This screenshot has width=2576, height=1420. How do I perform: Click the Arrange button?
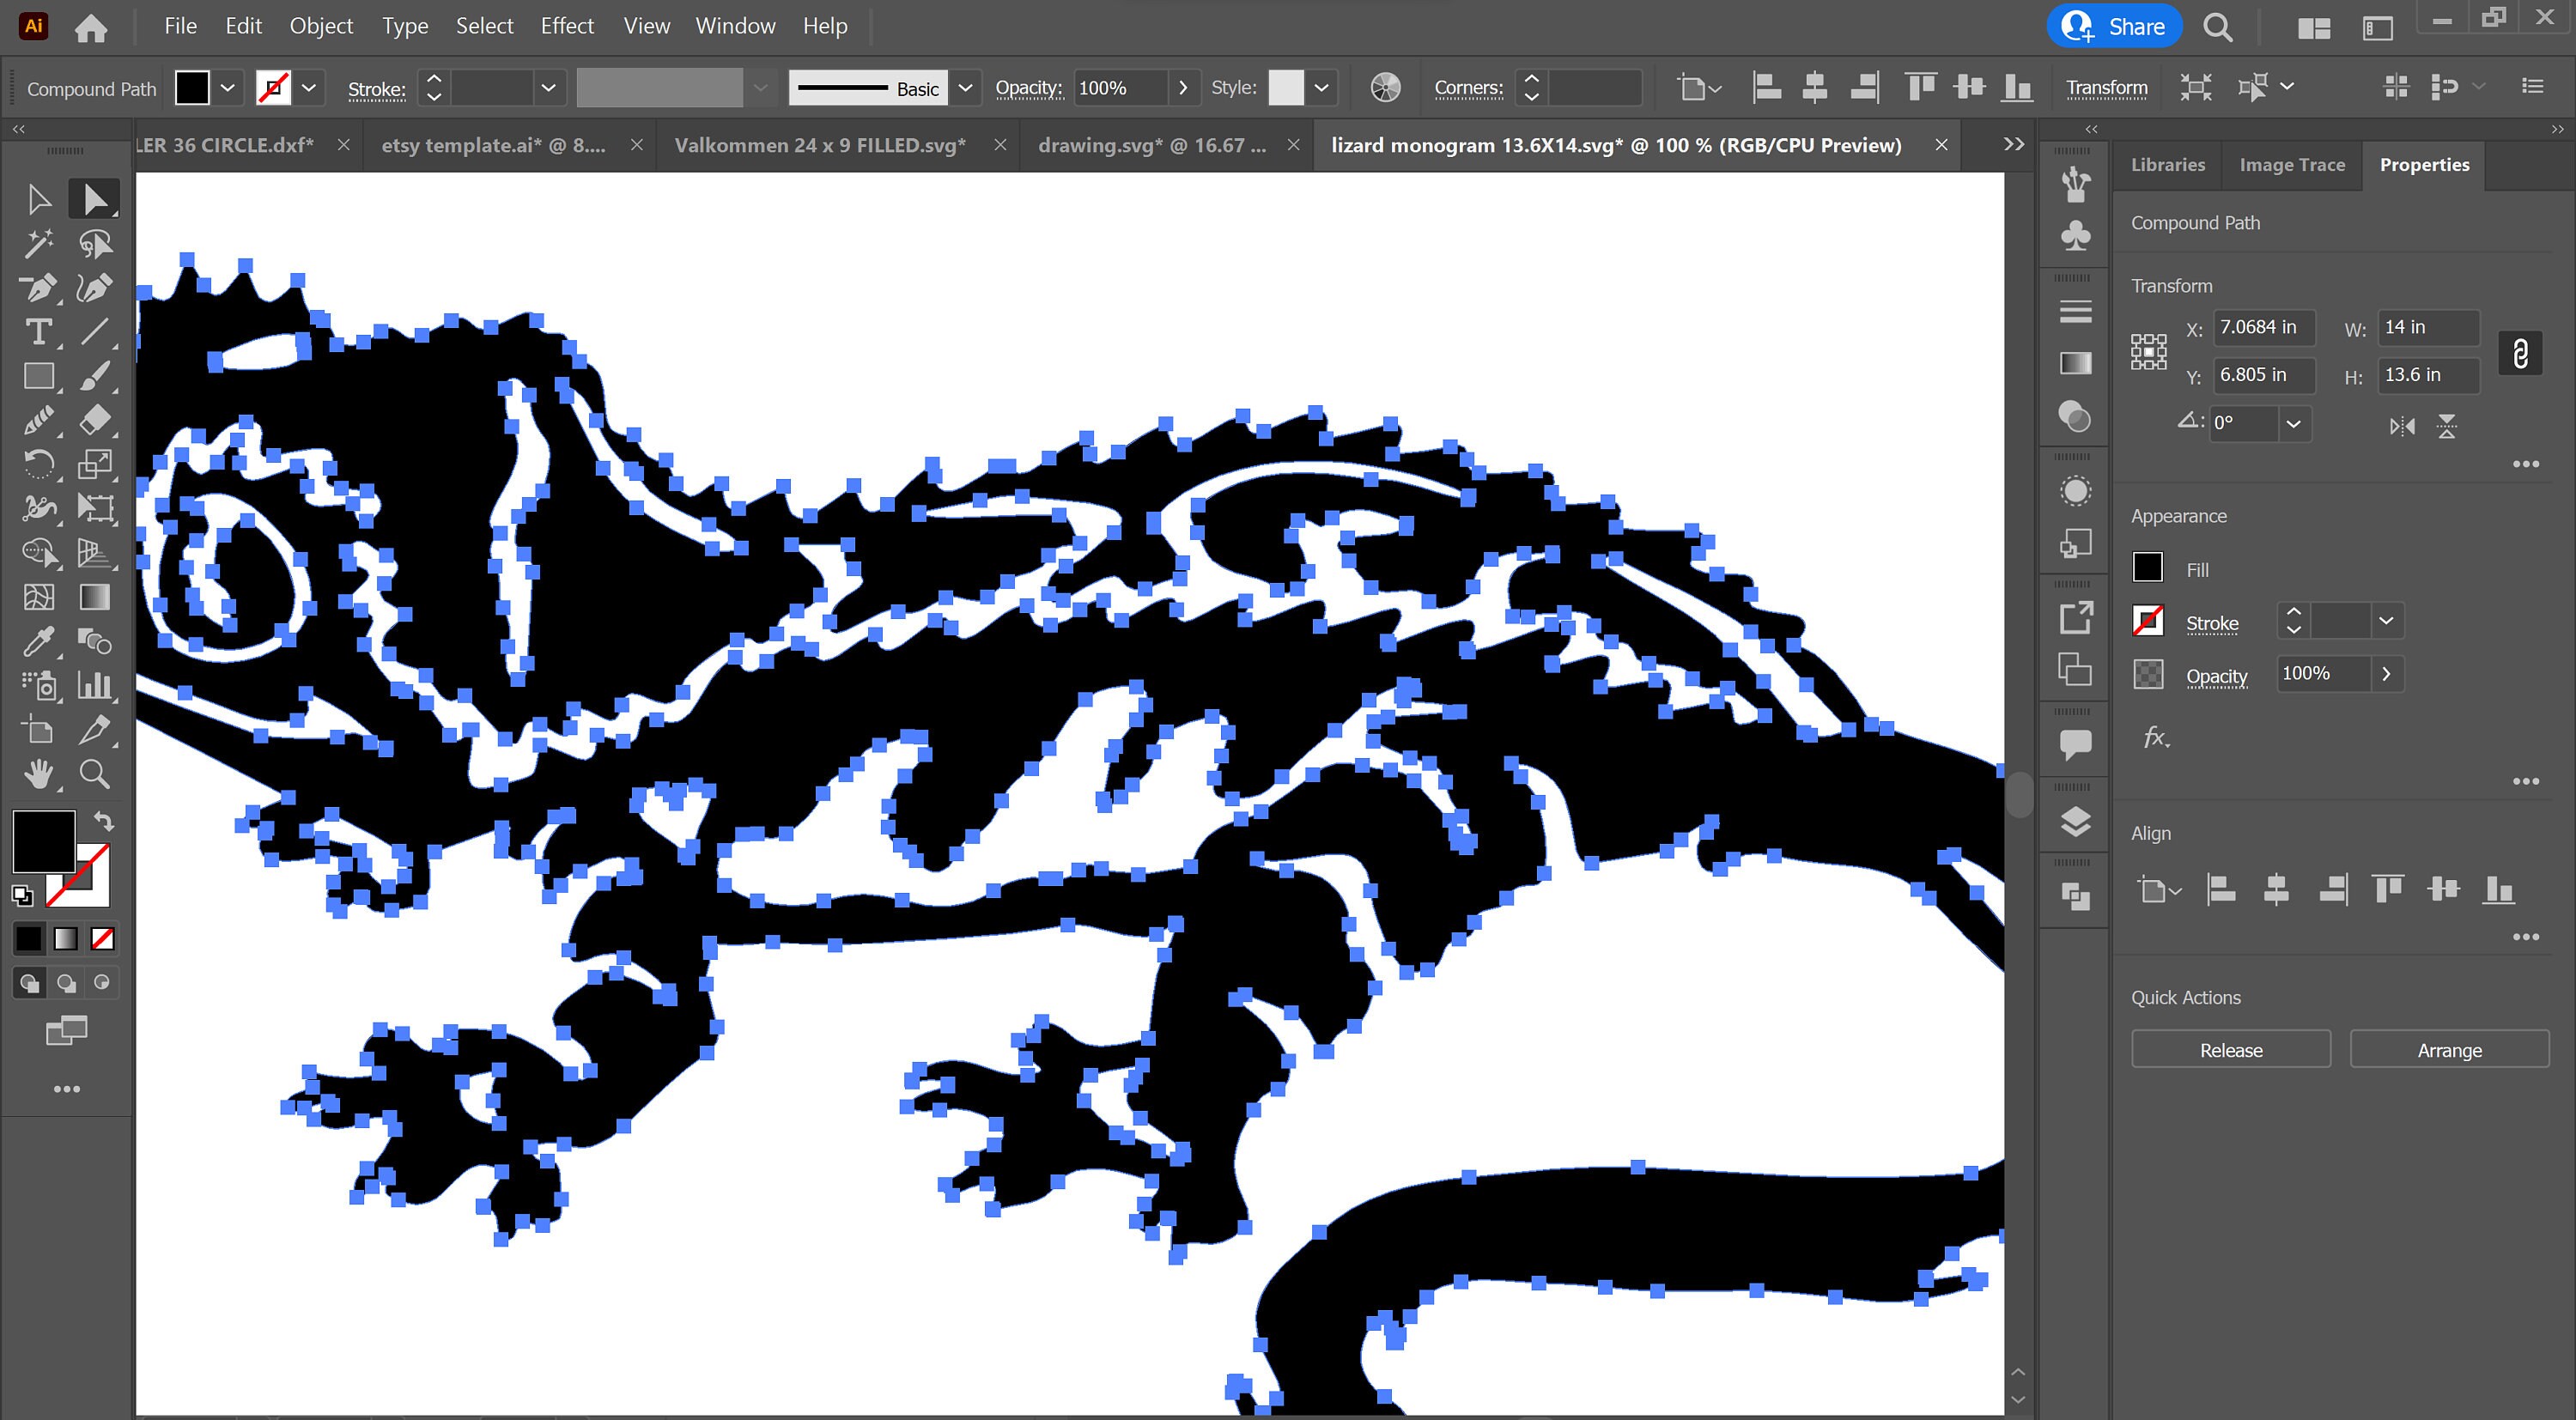(2449, 1049)
